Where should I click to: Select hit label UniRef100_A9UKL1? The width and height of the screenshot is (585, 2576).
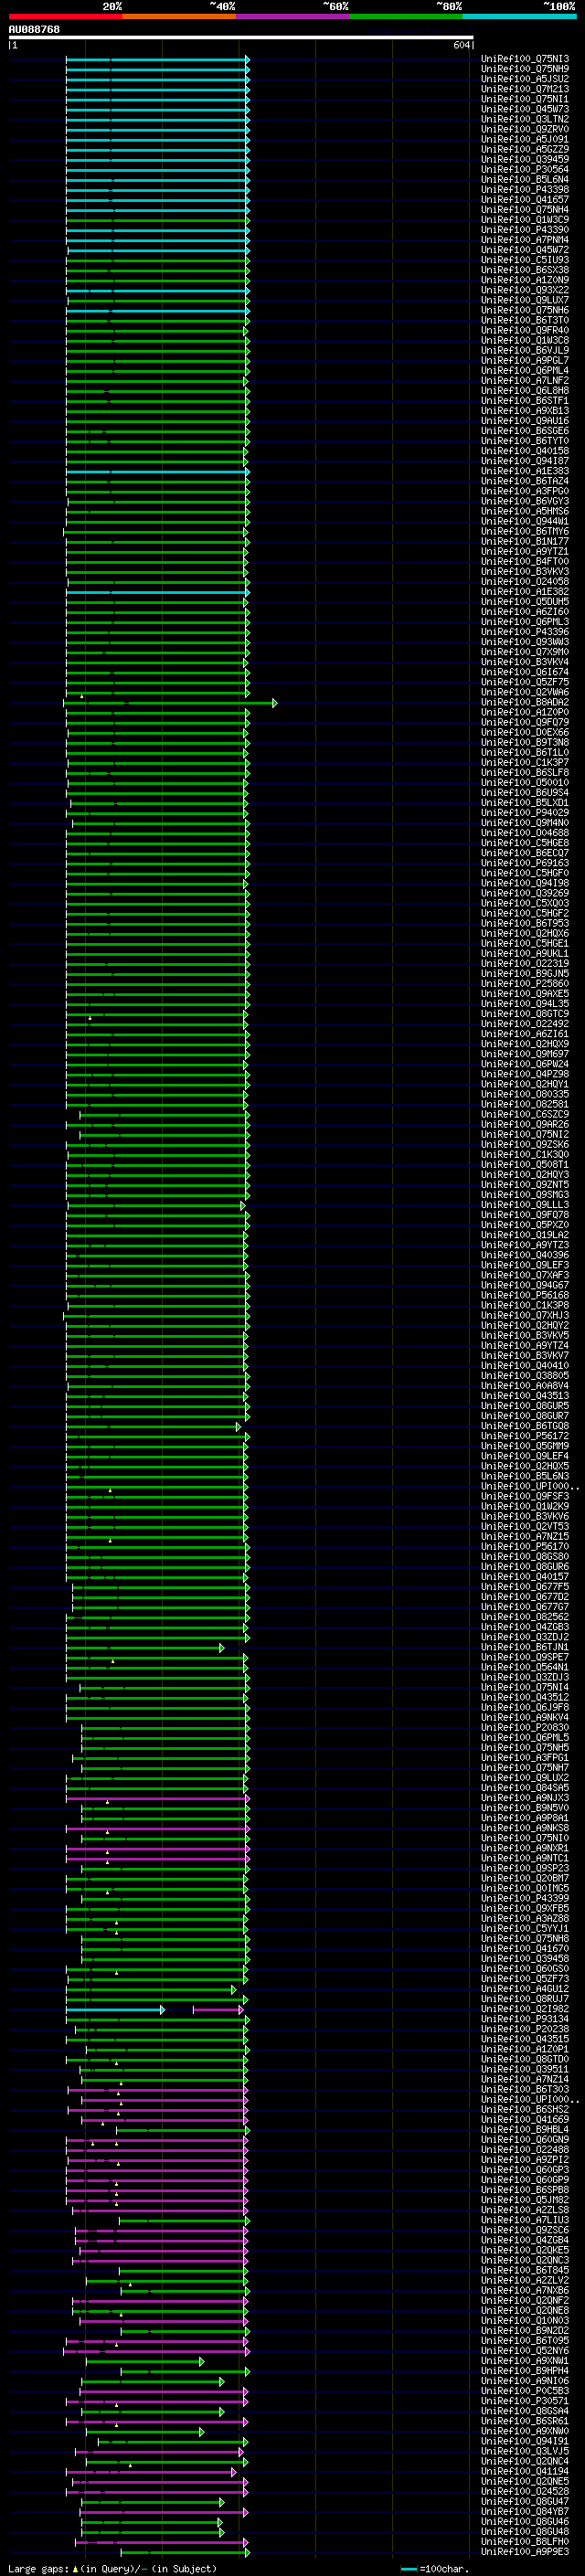point(525,954)
